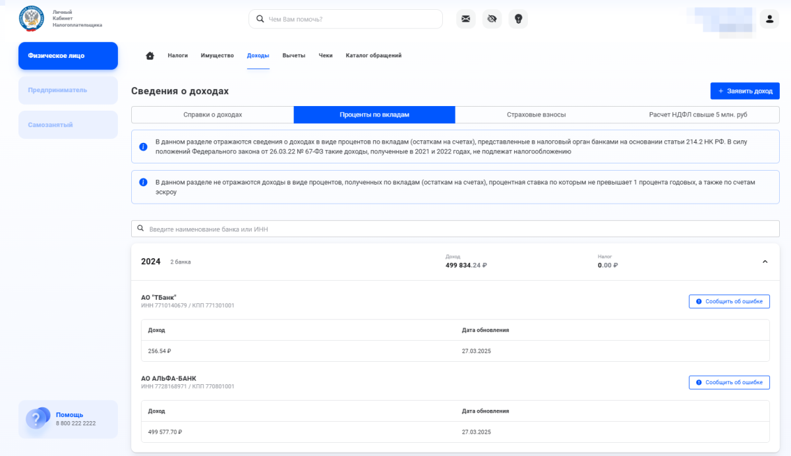The image size is (791, 456).
Task: Open the Страховые взносы tab
Action: (536, 115)
